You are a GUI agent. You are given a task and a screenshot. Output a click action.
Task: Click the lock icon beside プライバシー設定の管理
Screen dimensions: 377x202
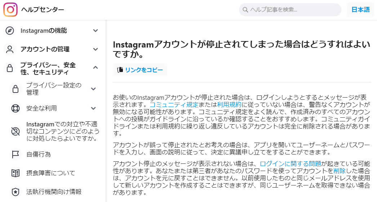pos(15,89)
